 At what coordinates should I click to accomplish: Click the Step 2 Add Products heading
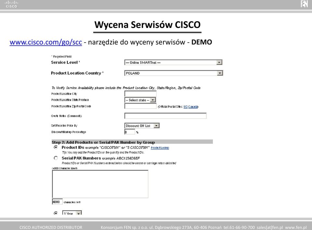[103, 142]
